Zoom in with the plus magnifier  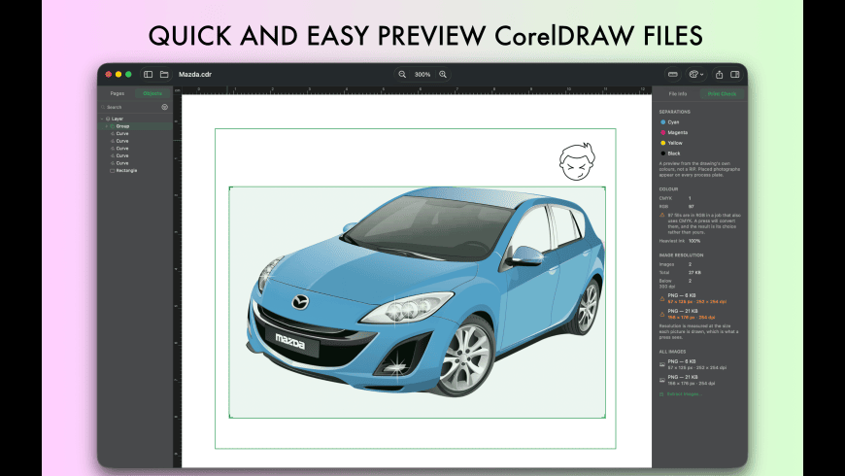(443, 75)
